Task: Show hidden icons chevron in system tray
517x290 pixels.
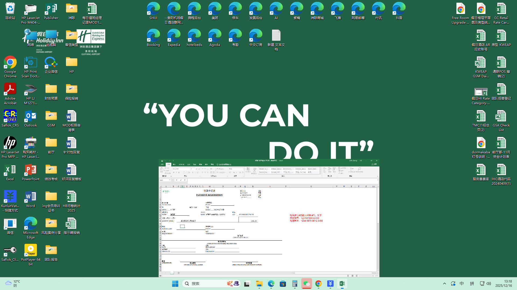Action: pos(445,284)
